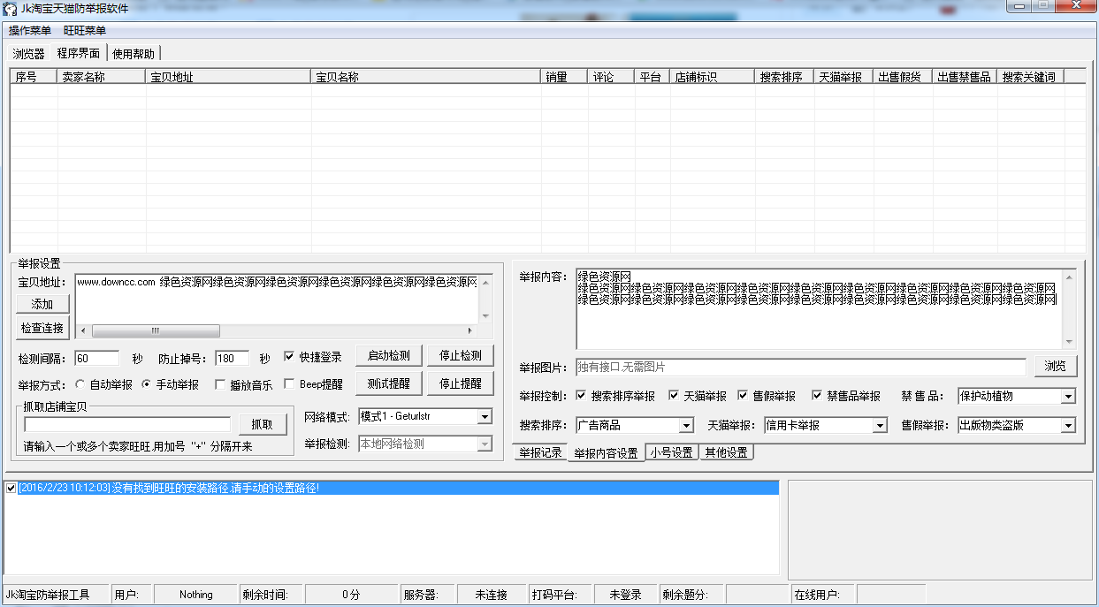Click the 停止检测 button
The image size is (1099, 607).
(460, 356)
